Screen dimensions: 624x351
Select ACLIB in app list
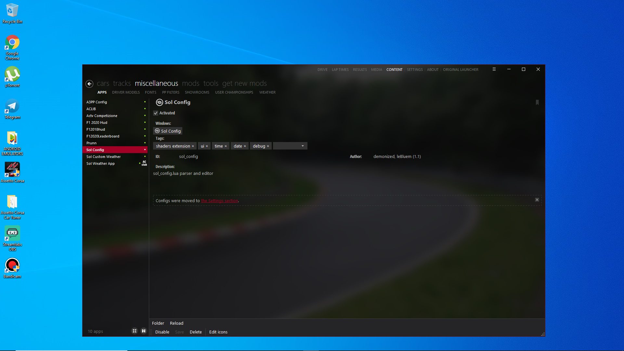pos(115,109)
